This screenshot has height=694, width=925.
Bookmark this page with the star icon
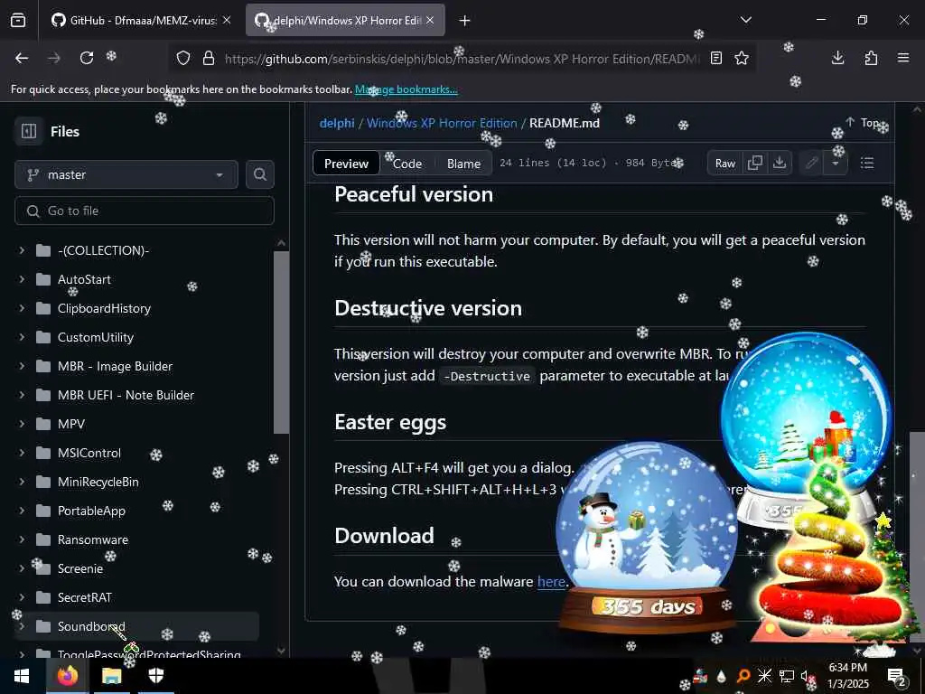(742, 58)
